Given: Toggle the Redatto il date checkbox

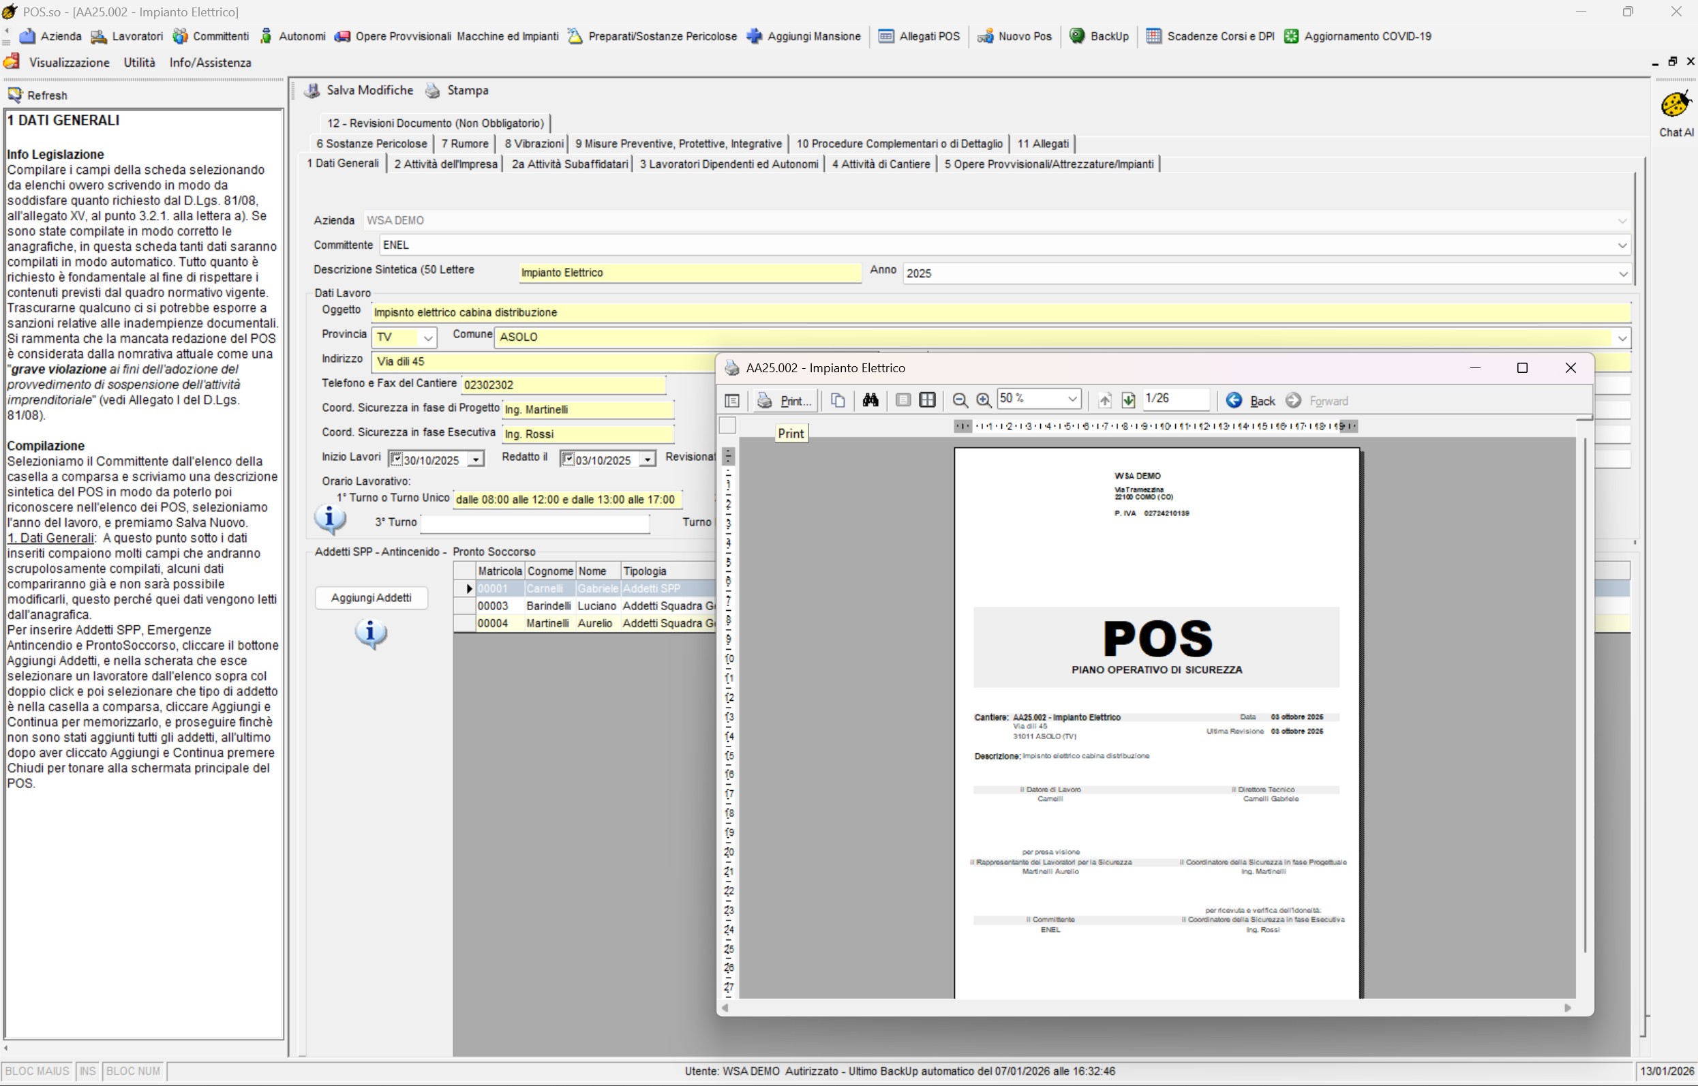Looking at the screenshot, I should (569, 458).
